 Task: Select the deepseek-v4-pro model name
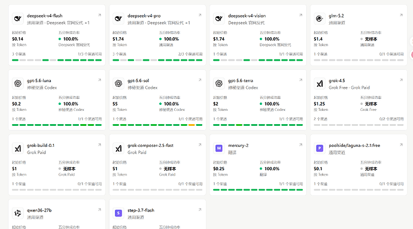click(x=144, y=16)
